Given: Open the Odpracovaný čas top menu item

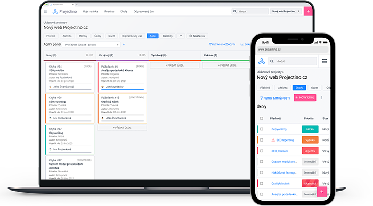Looking at the screenshot, I should [144, 11].
